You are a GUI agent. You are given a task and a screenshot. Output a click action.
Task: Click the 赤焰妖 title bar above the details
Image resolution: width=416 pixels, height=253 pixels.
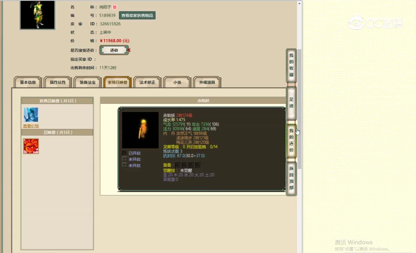pyautogui.click(x=193, y=101)
